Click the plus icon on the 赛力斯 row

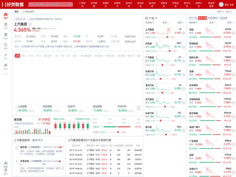click(184, 131)
